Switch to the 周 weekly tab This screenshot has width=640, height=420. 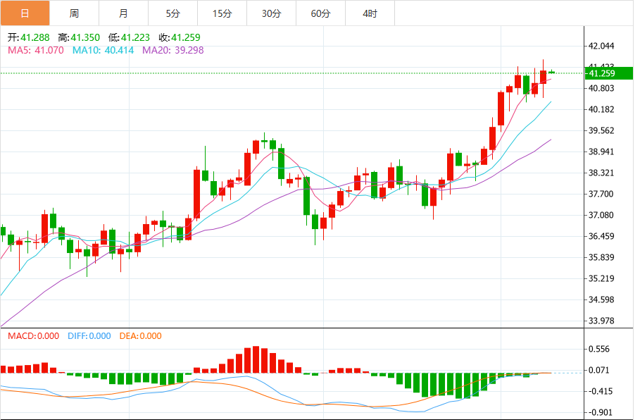(75, 13)
